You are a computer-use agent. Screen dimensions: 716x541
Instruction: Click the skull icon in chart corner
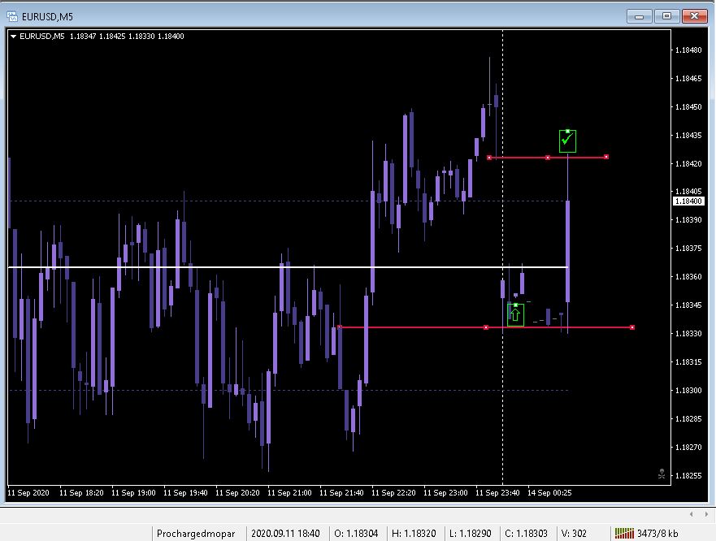662,474
